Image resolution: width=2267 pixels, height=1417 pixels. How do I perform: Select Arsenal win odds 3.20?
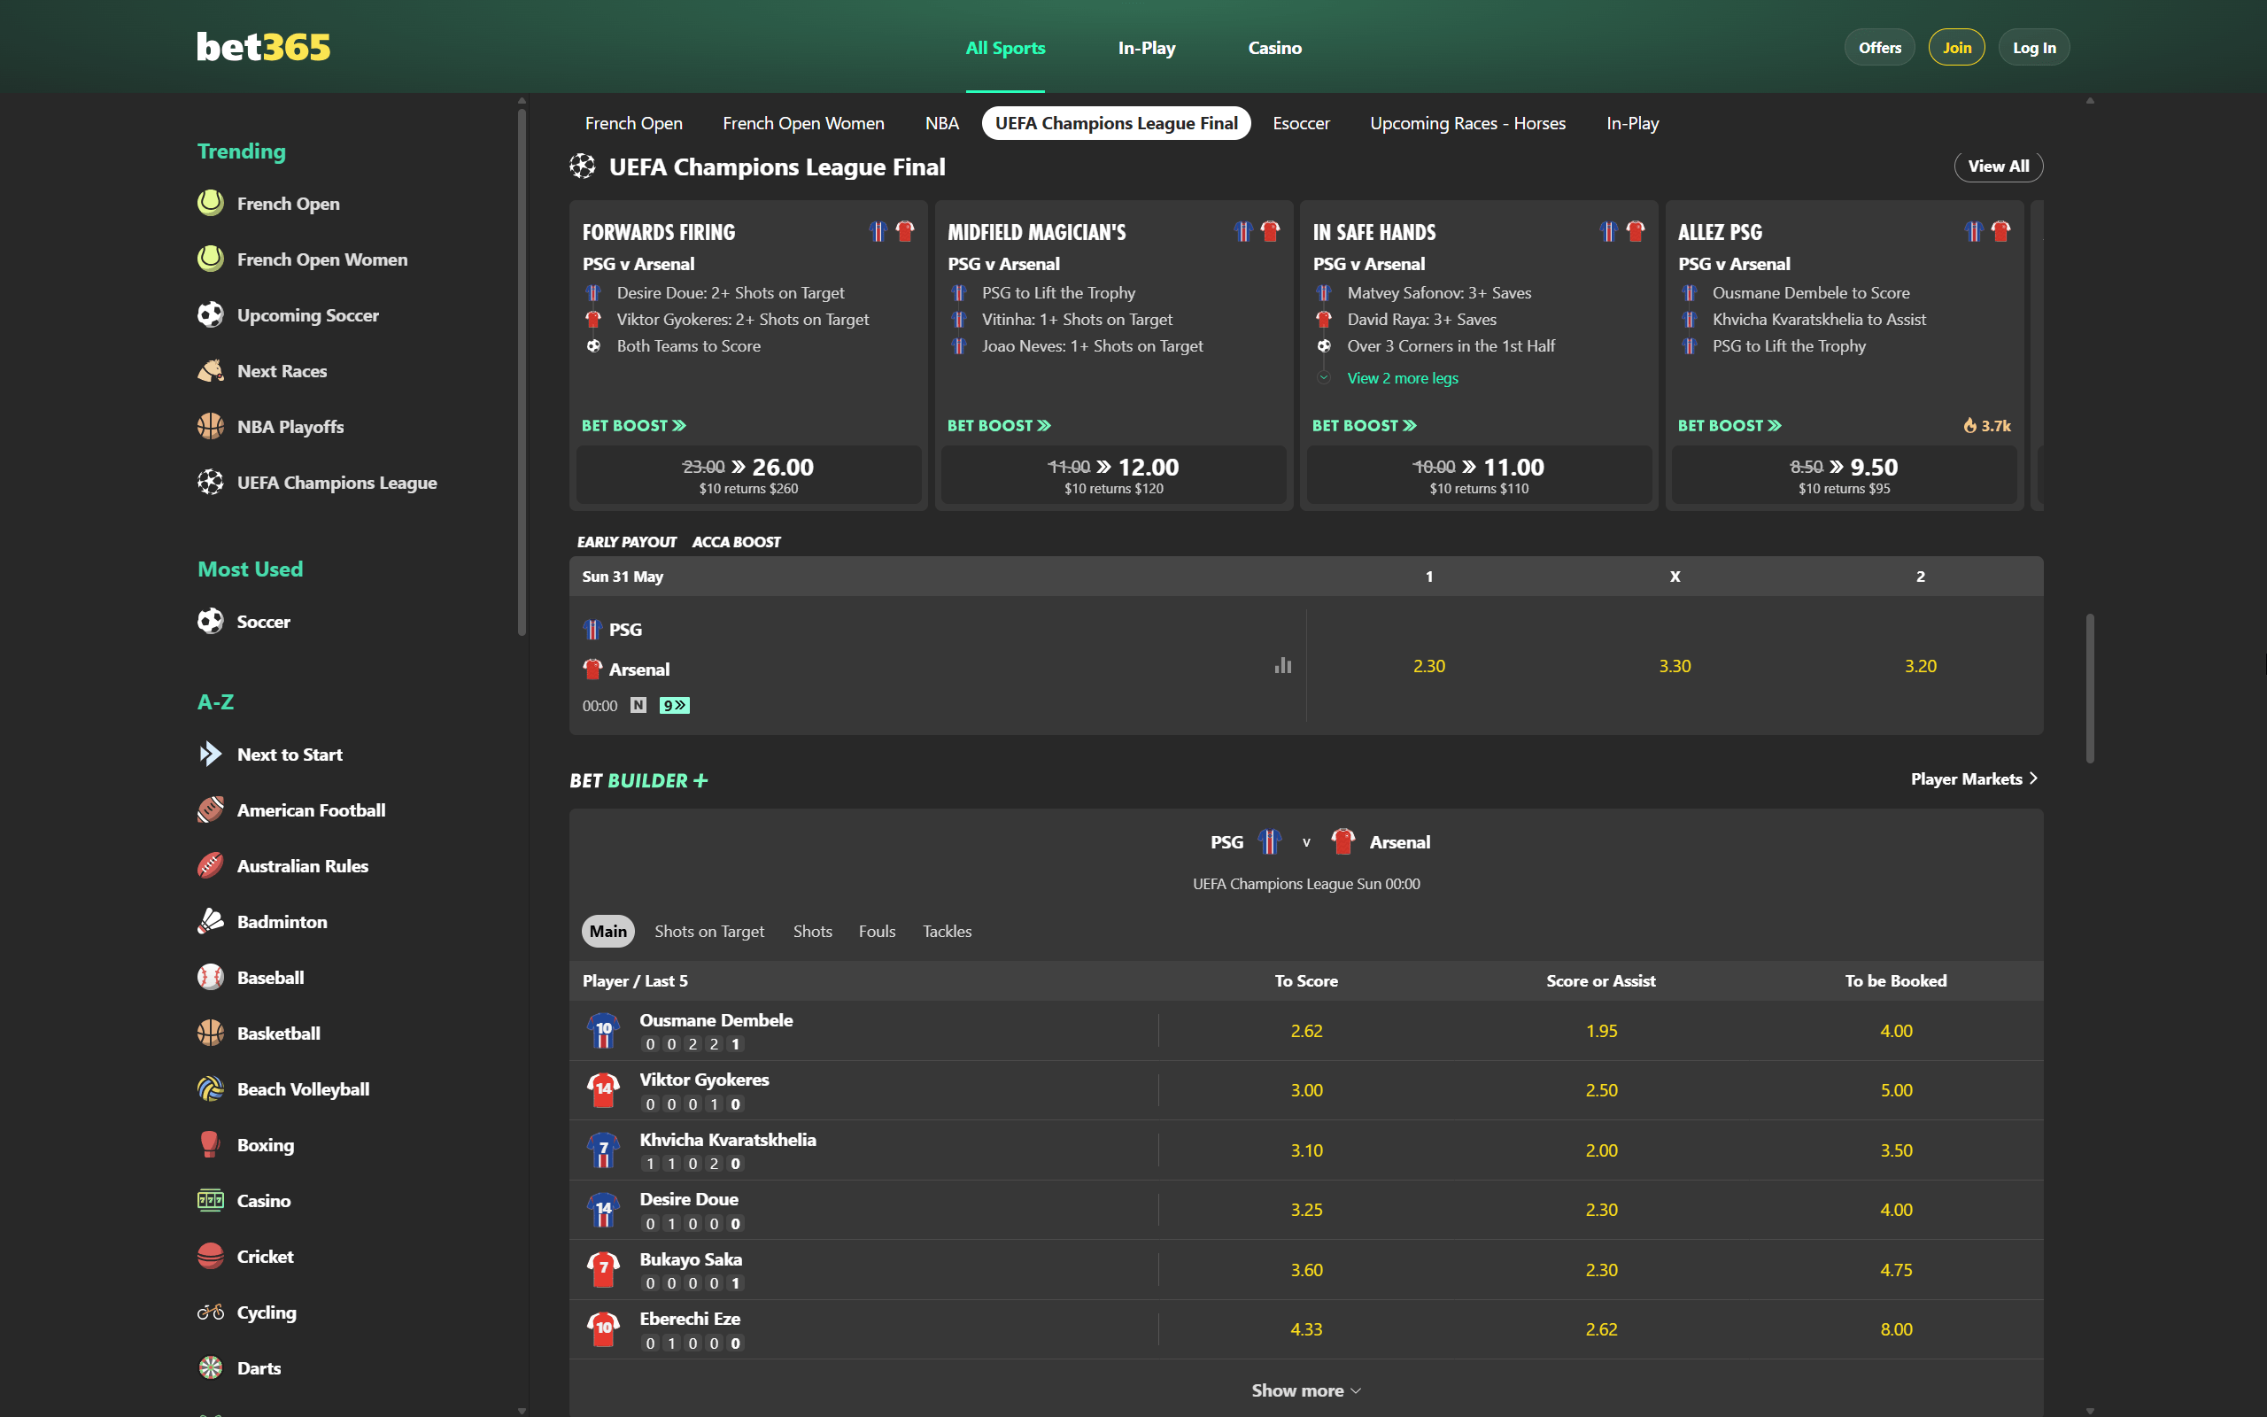pyautogui.click(x=1920, y=665)
